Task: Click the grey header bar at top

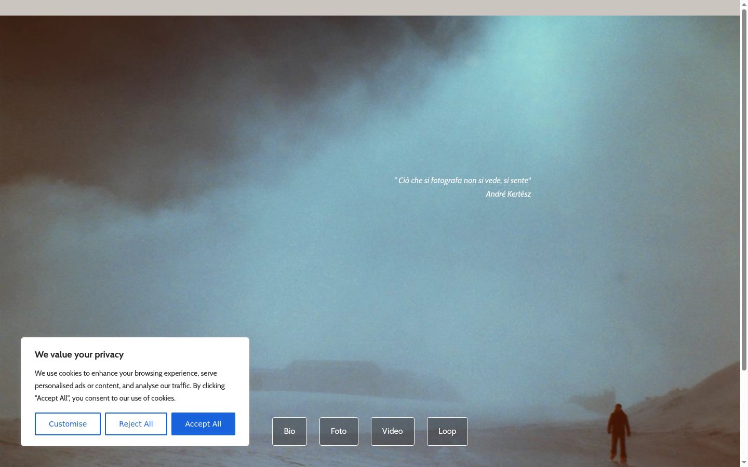Action: pos(370,8)
